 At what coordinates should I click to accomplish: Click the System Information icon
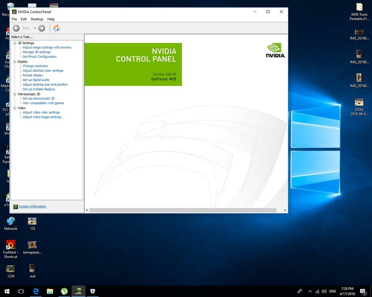pos(15,207)
